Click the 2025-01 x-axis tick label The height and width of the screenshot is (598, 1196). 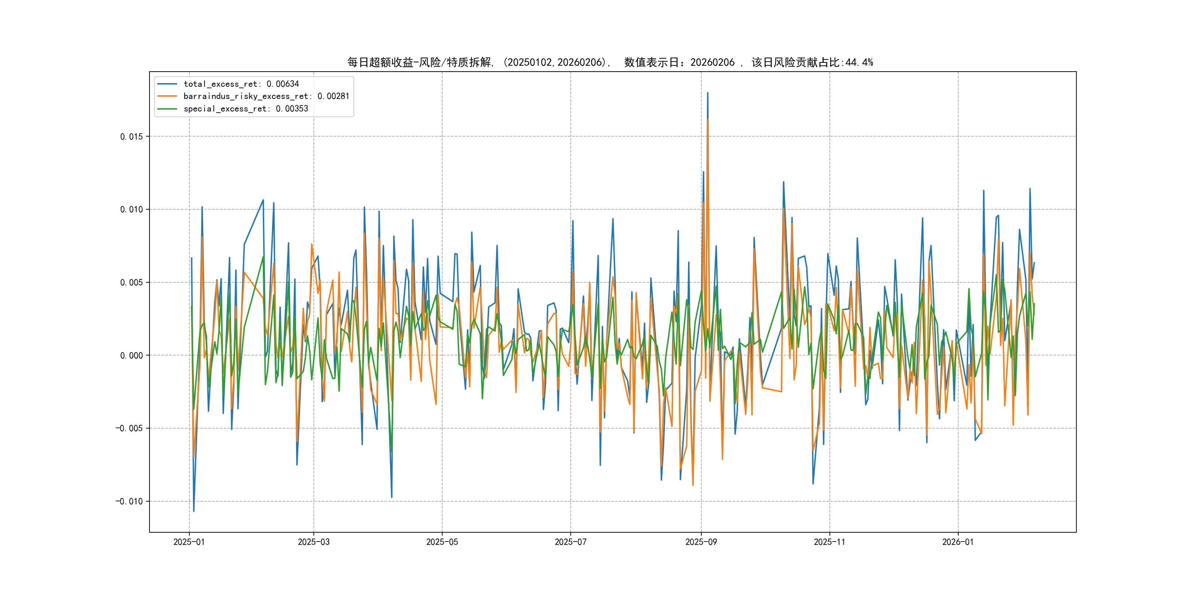click(189, 542)
